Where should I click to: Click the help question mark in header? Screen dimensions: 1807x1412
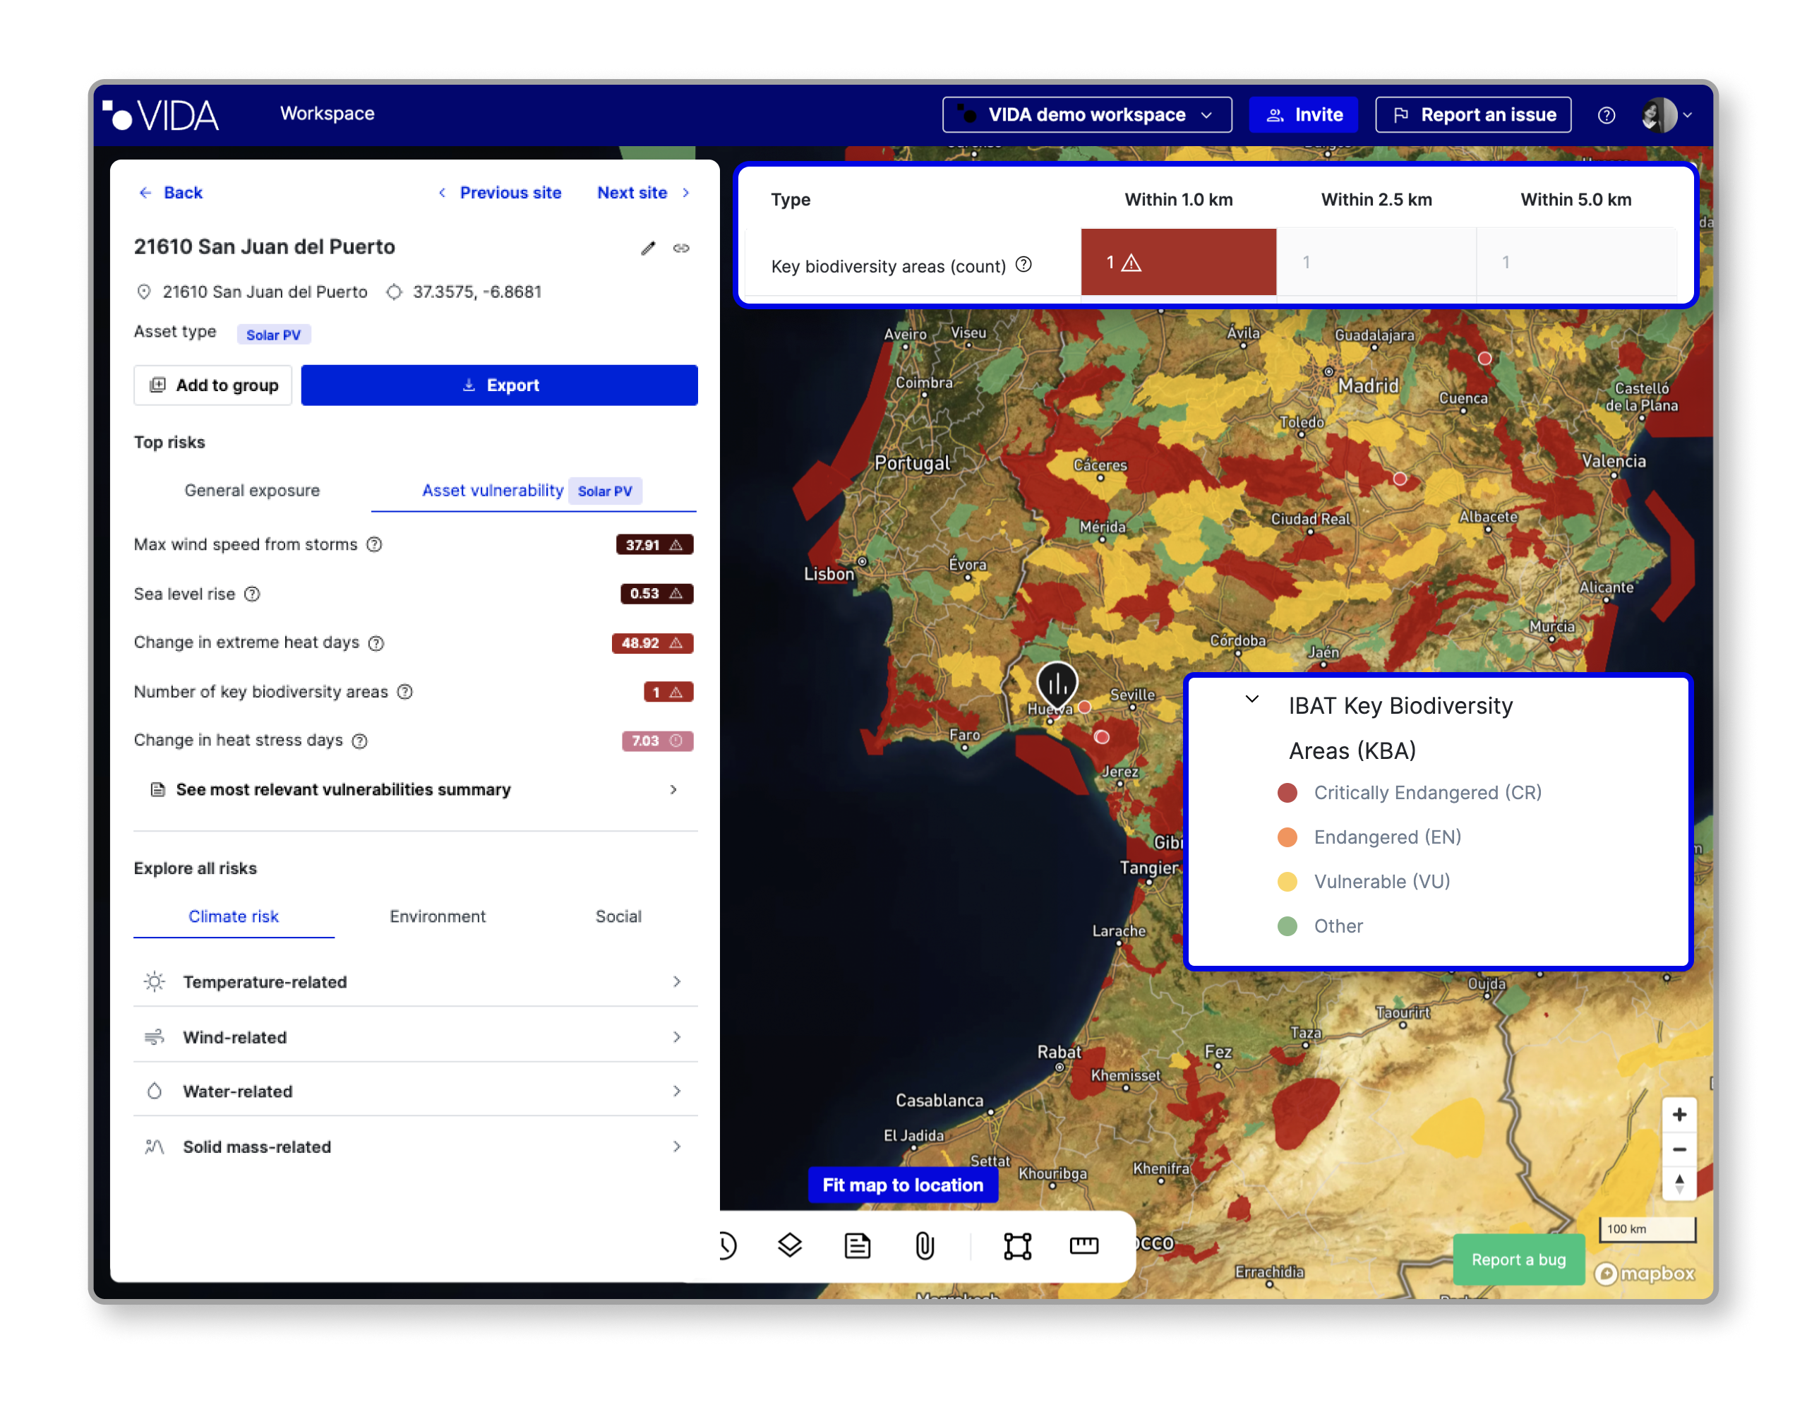(1606, 115)
